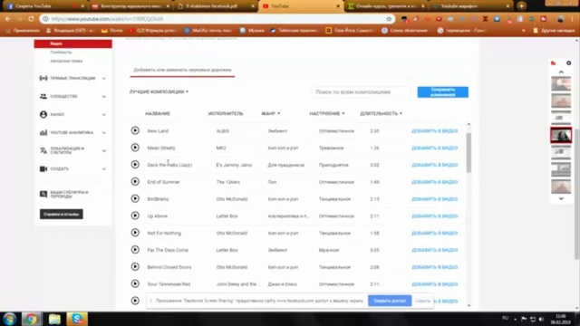The image size is (580, 326).
Task: Play the Up Above track
Action: [x=135, y=216]
